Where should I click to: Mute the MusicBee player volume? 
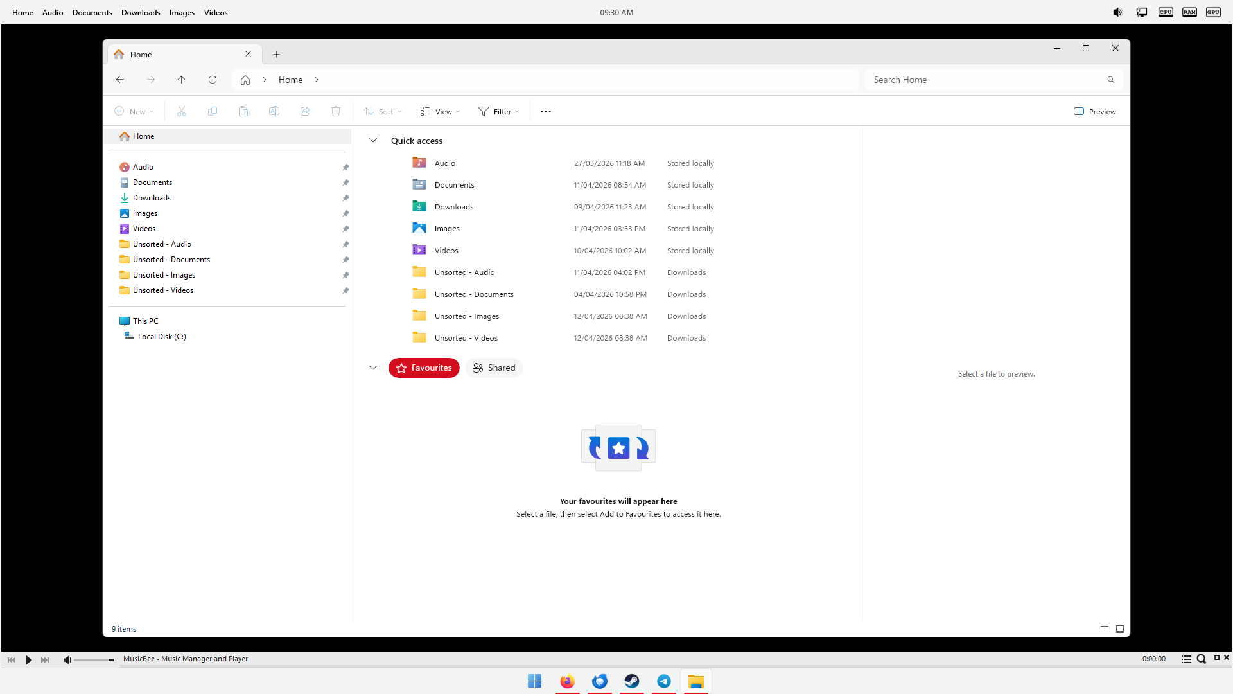click(x=67, y=660)
